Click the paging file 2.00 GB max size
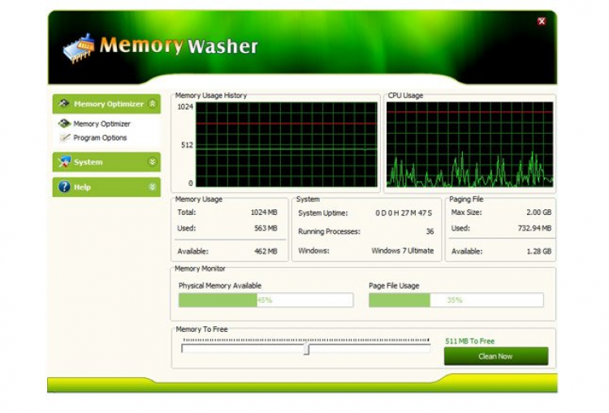 [538, 213]
